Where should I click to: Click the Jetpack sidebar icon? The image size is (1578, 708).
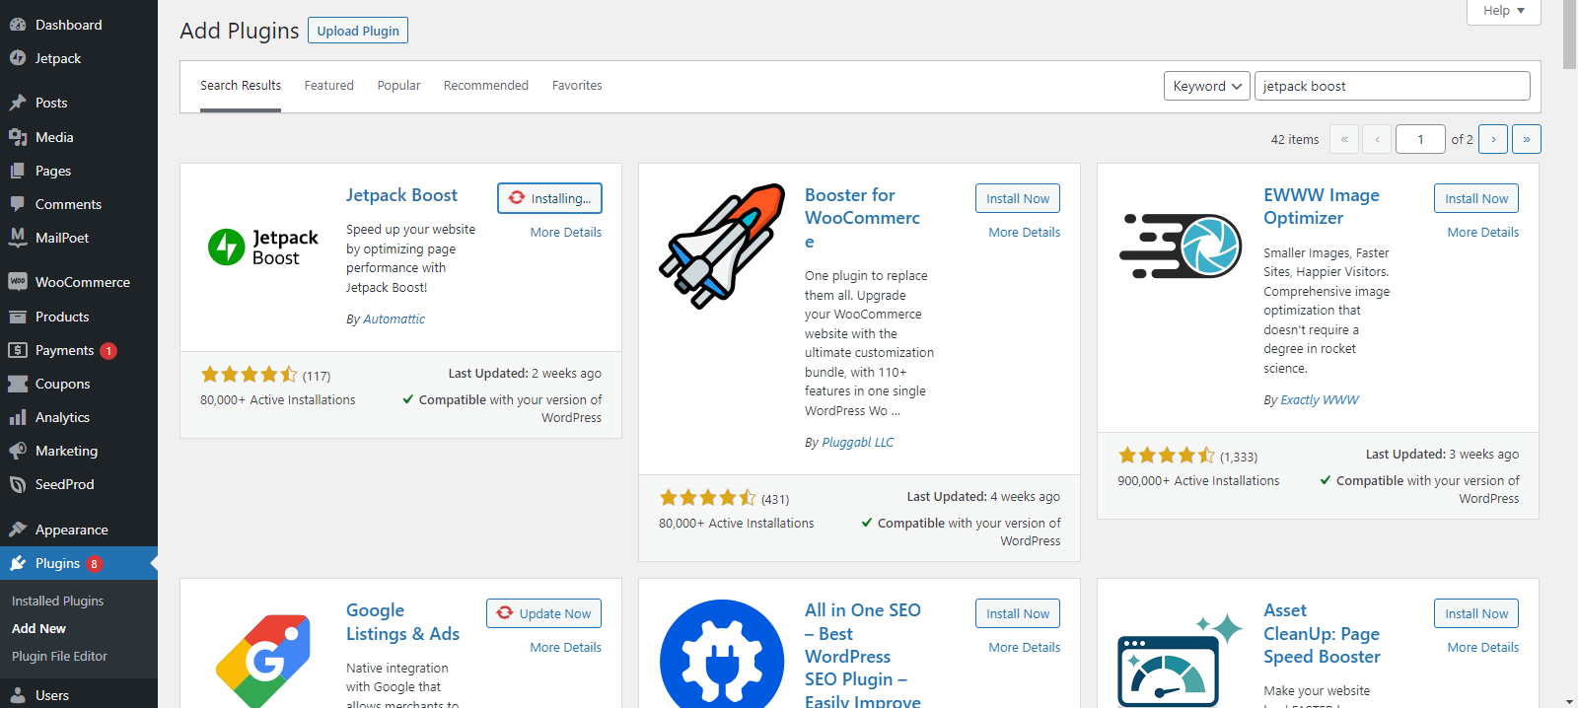[18, 58]
